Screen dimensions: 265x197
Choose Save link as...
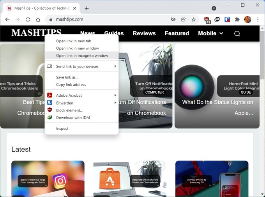tap(81, 77)
